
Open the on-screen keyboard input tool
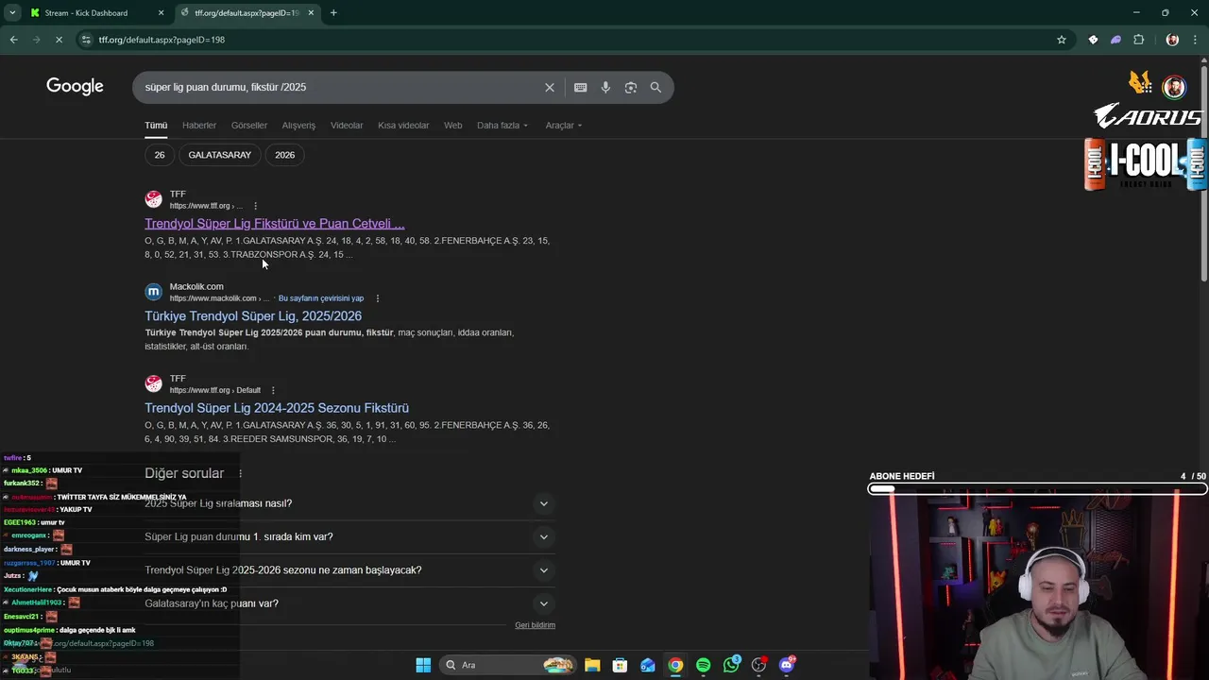pyautogui.click(x=580, y=87)
